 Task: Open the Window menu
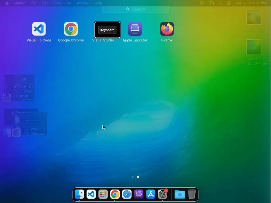83,3
